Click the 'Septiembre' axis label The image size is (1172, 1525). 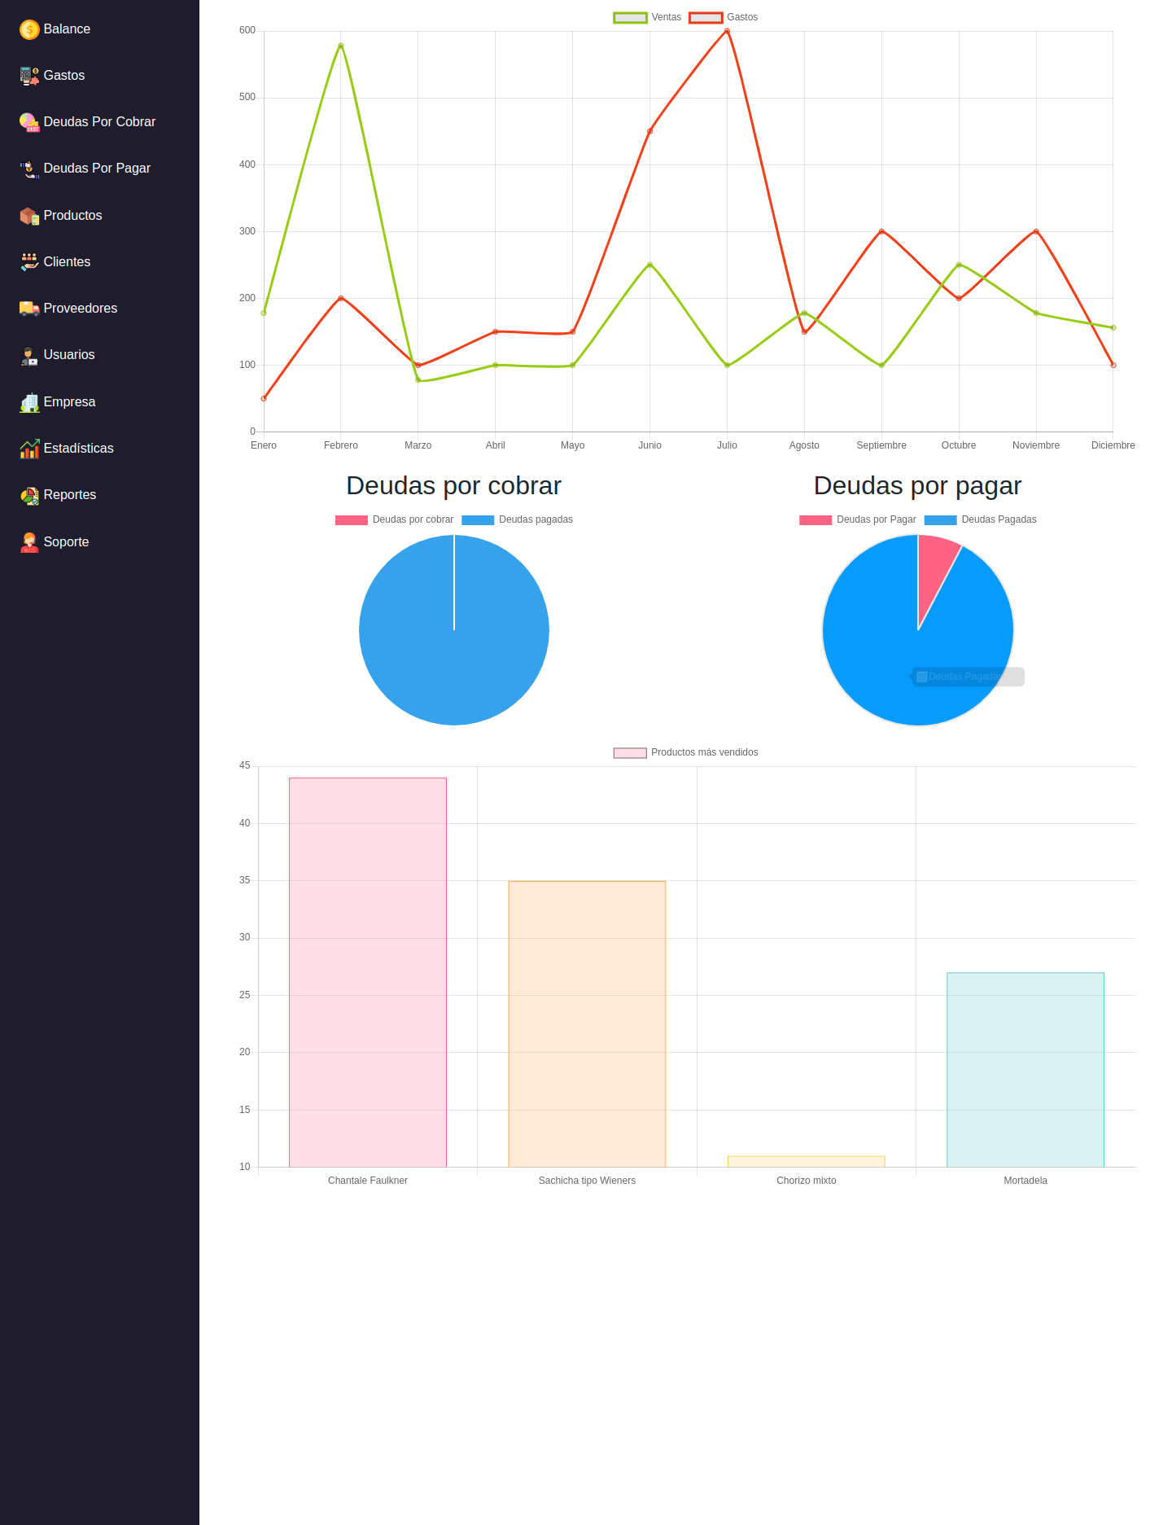(x=881, y=445)
